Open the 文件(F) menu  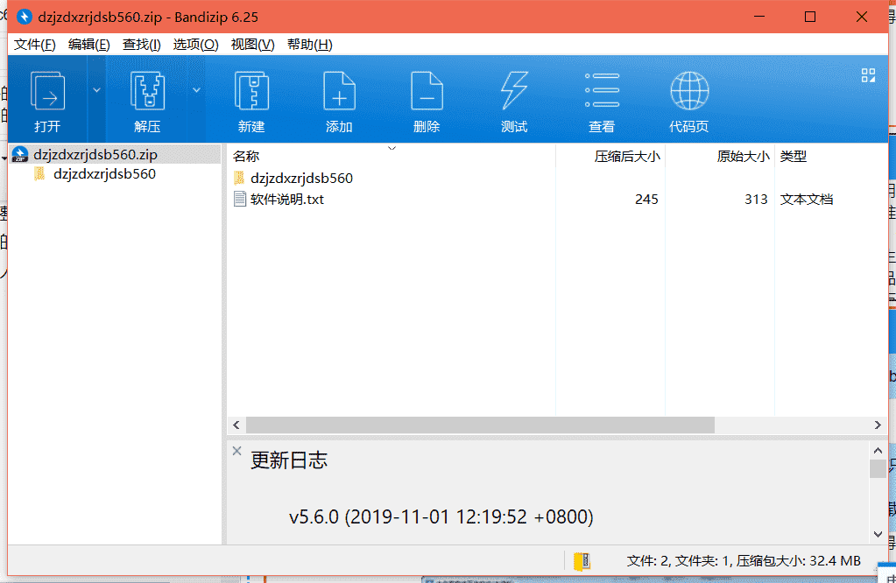34,45
